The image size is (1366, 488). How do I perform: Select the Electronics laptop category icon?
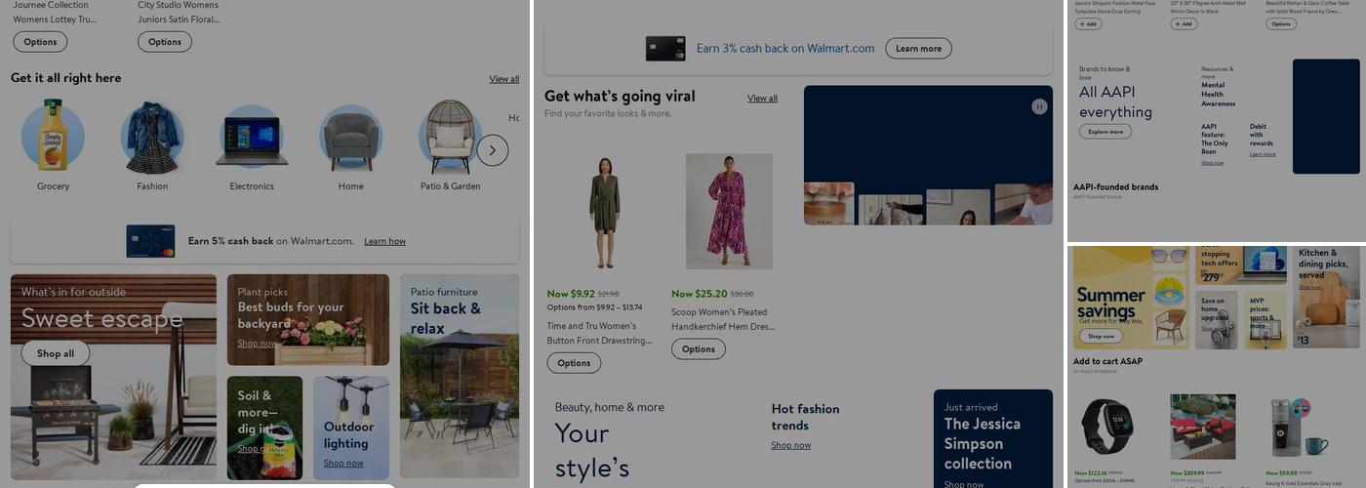(252, 137)
